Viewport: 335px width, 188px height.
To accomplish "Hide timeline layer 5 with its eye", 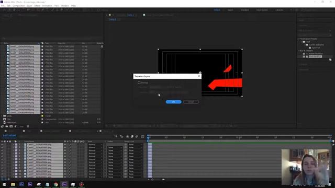I will [x=2, y=157].
